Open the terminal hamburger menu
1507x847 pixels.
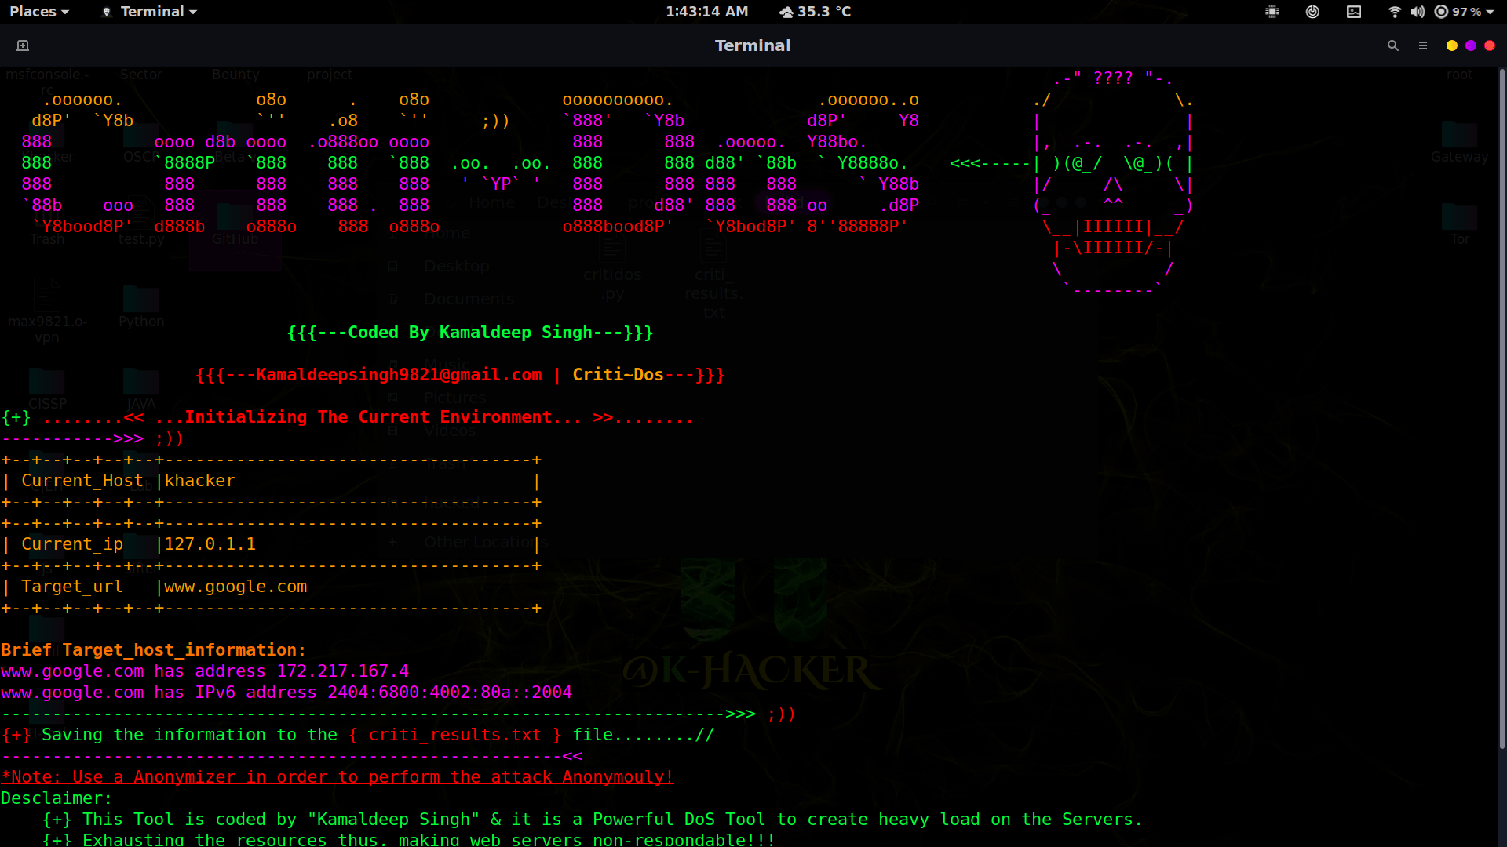1423,45
